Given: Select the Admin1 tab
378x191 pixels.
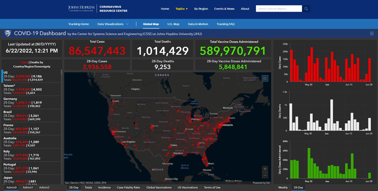Looking at the screenshot, I should click(x=28, y=187).
